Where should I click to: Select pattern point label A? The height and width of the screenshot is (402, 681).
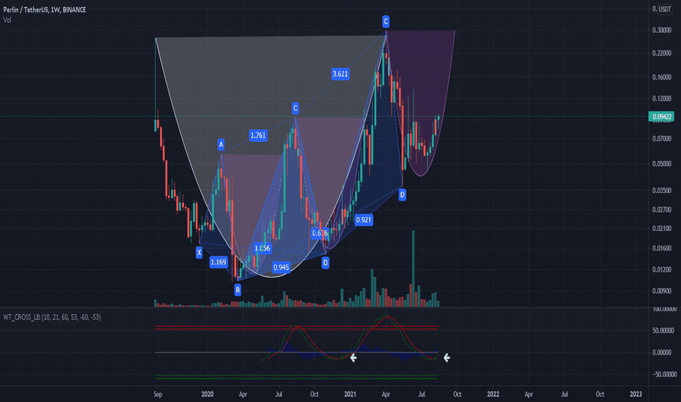point(221,144)
